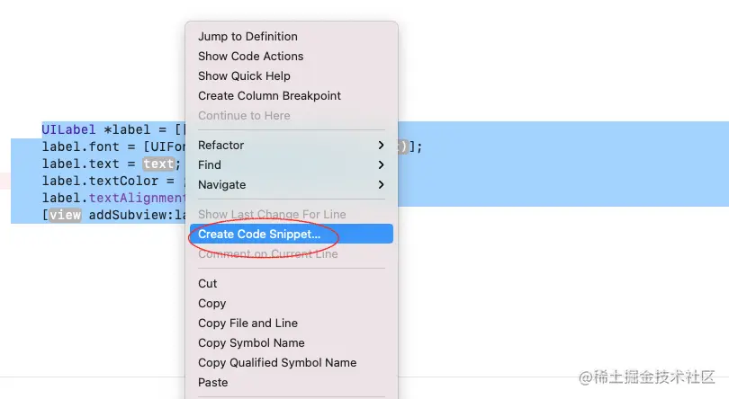Select Jump to Definition menu entry
Viewport: 729px width, 399px height.
pyautogui.click(x=247, y=37)
